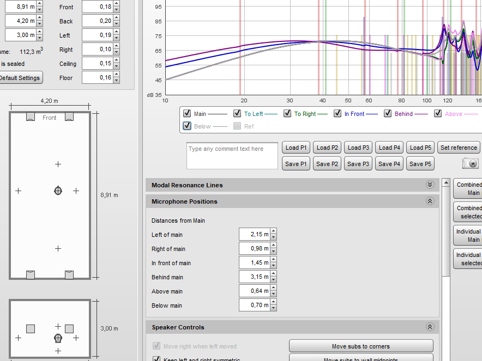Click the below microphone marker in elevation view

[58, 351]
